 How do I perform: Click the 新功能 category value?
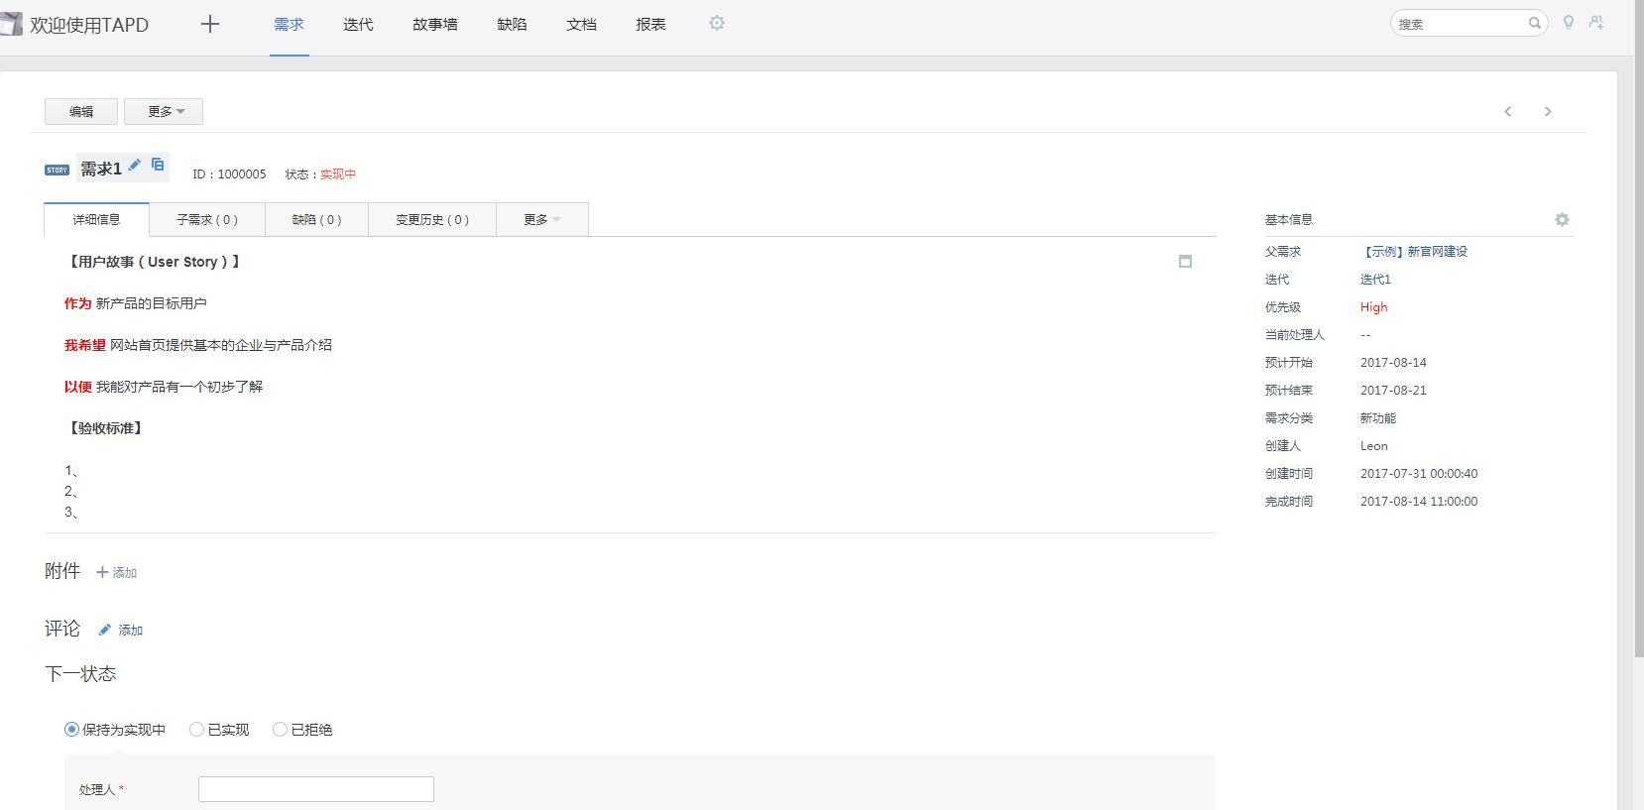[1378, 418]
